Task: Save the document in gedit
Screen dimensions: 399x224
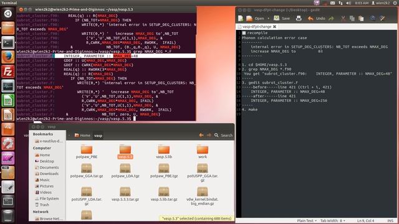Action: tap(282, 19)
